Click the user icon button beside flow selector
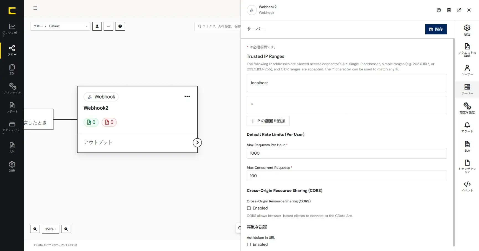Viewport: 479px width, 251px height. [97, 26]
